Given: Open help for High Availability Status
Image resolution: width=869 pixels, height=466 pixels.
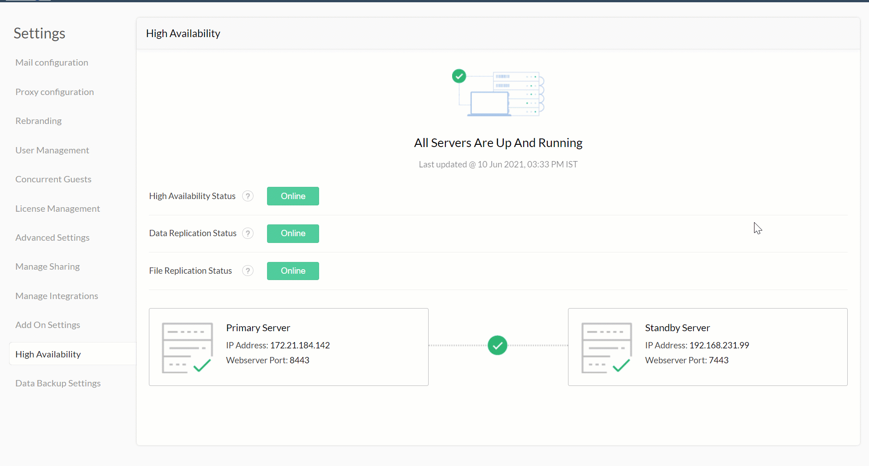Looking at the screenshot, I should [x=248, y=196].
